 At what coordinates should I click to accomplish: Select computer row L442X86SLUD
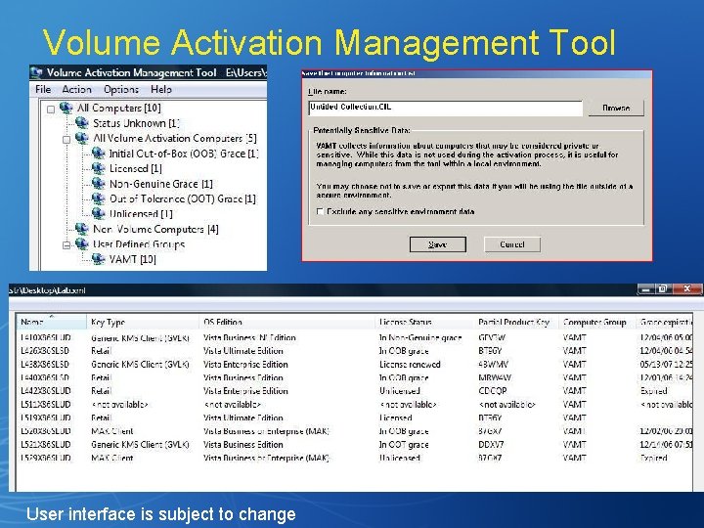click(355, 390)
